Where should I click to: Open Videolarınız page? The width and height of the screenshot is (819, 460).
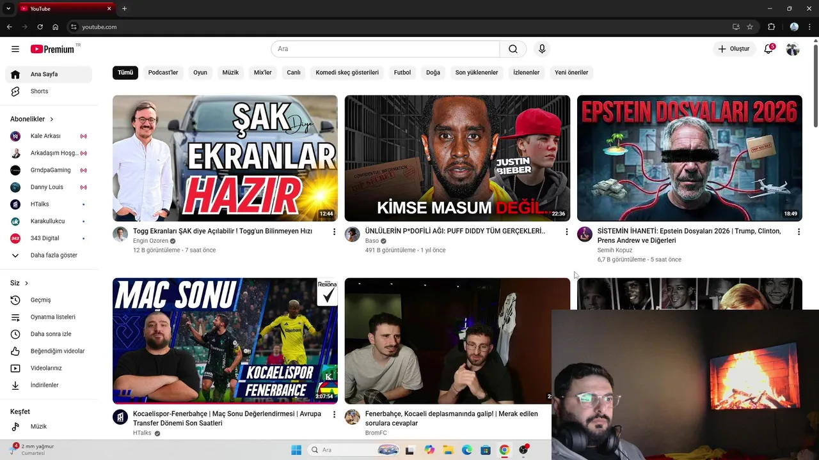[x=49, y=368]
